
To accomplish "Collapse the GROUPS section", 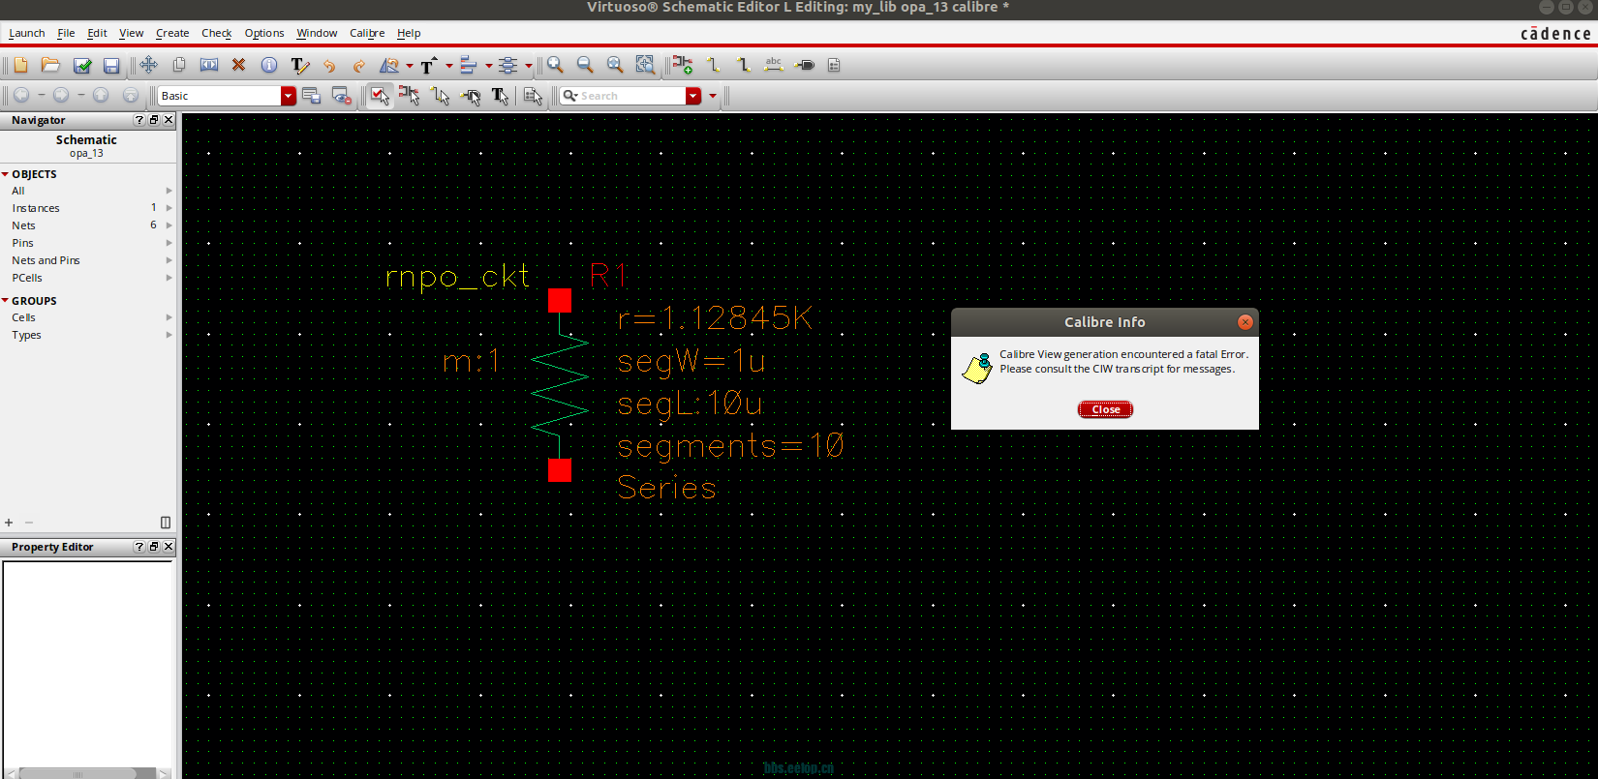I will coord(6,301).
